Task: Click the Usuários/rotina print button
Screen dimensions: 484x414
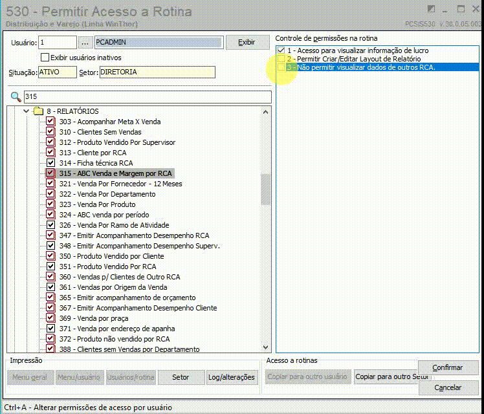Action: click(131, 377)
